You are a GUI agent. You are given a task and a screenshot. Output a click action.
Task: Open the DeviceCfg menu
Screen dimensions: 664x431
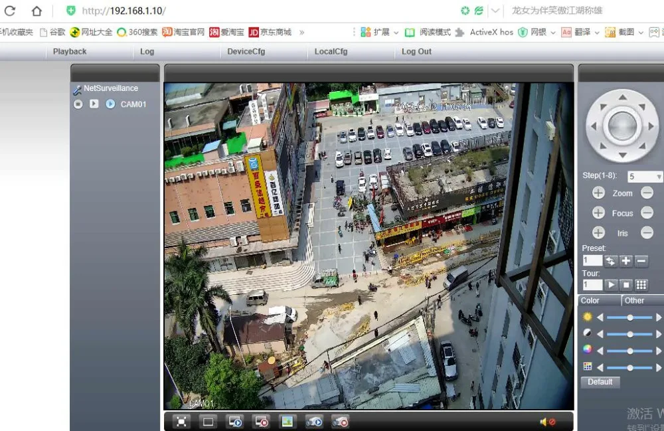[x=246, y=52]
